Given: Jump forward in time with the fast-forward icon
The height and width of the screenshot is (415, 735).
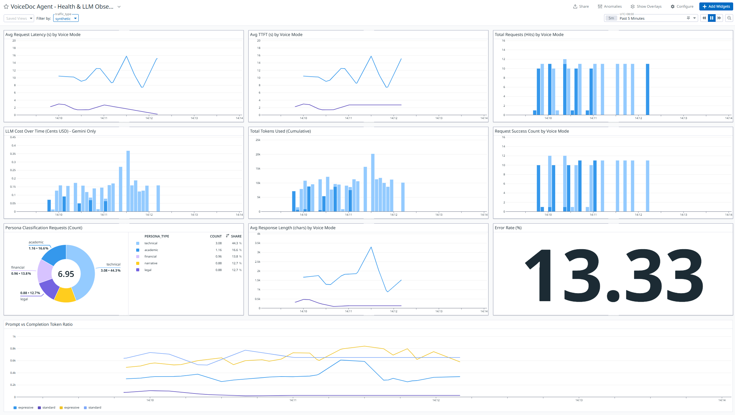Looking at the screenshot, I should coord(719,18).
